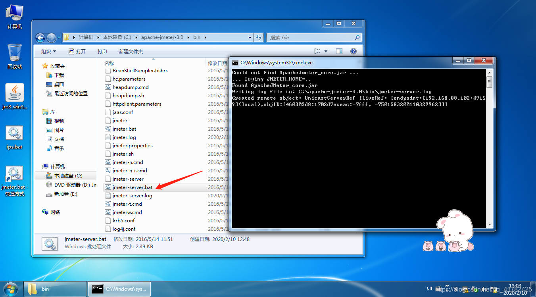Select 计算机 in the address breadcrumb
This screenshot has height=297, width=536.
pyautogui.click(x=86, y=37)
